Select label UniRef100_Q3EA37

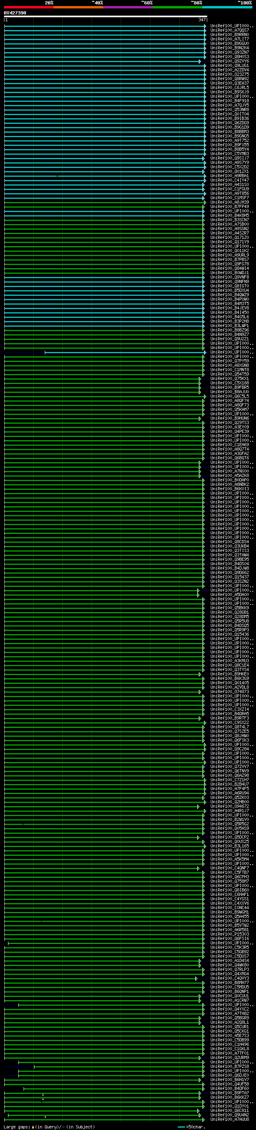point(230,83)
